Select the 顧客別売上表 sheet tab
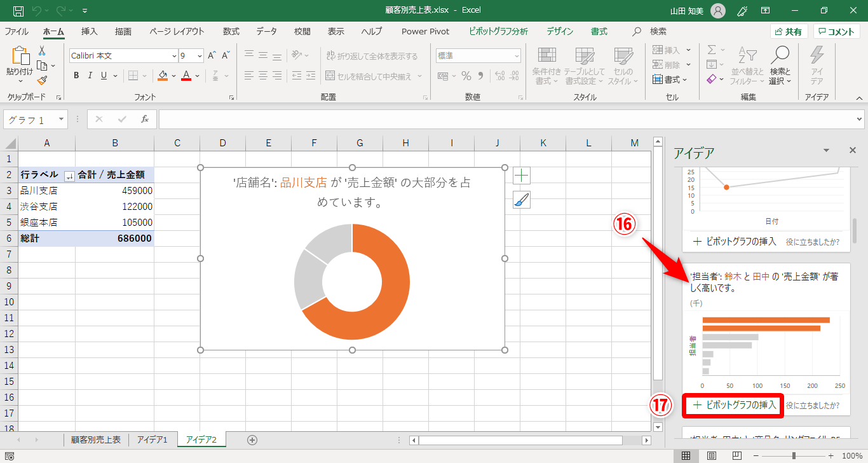The height and width of the screenshot is (463, 868). click(x=96, y=439)
